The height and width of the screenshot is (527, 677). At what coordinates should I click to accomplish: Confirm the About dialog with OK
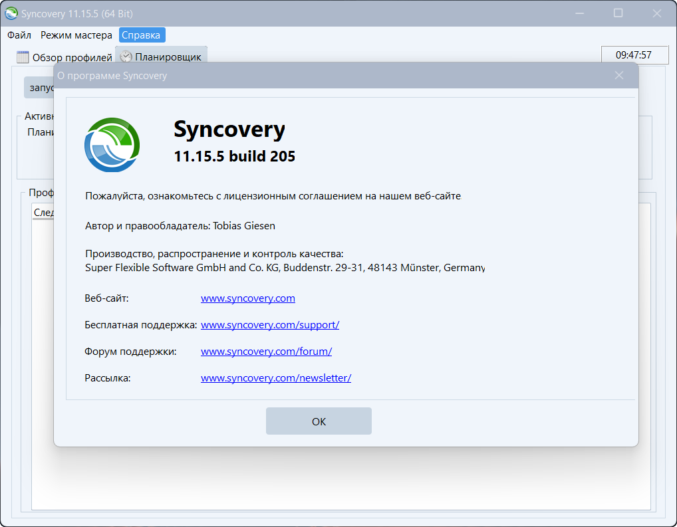pyautogui.click(x=319, y=421)
